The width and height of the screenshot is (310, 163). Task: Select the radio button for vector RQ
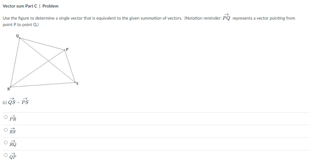tap(6, 142)
